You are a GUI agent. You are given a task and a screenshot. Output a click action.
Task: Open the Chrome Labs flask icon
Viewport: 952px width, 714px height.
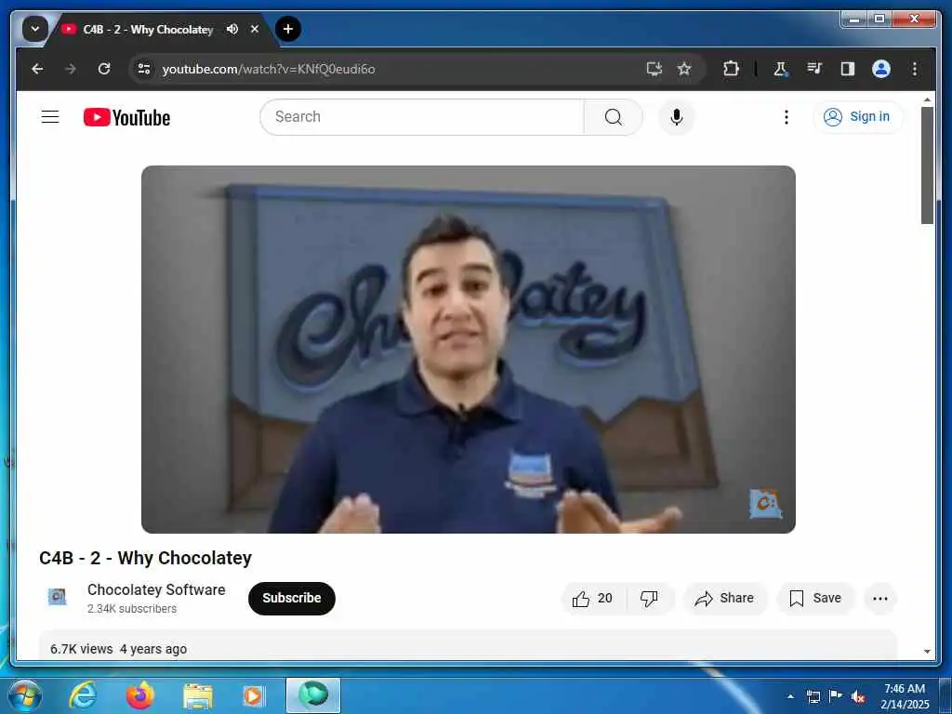click(x=781, y=69)
